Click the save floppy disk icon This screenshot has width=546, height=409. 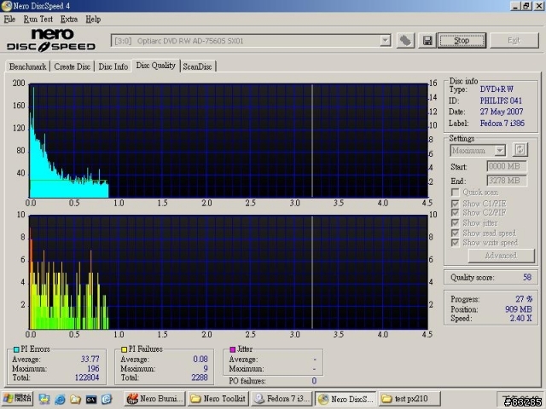pyautogui.click(x=427, y=41)
